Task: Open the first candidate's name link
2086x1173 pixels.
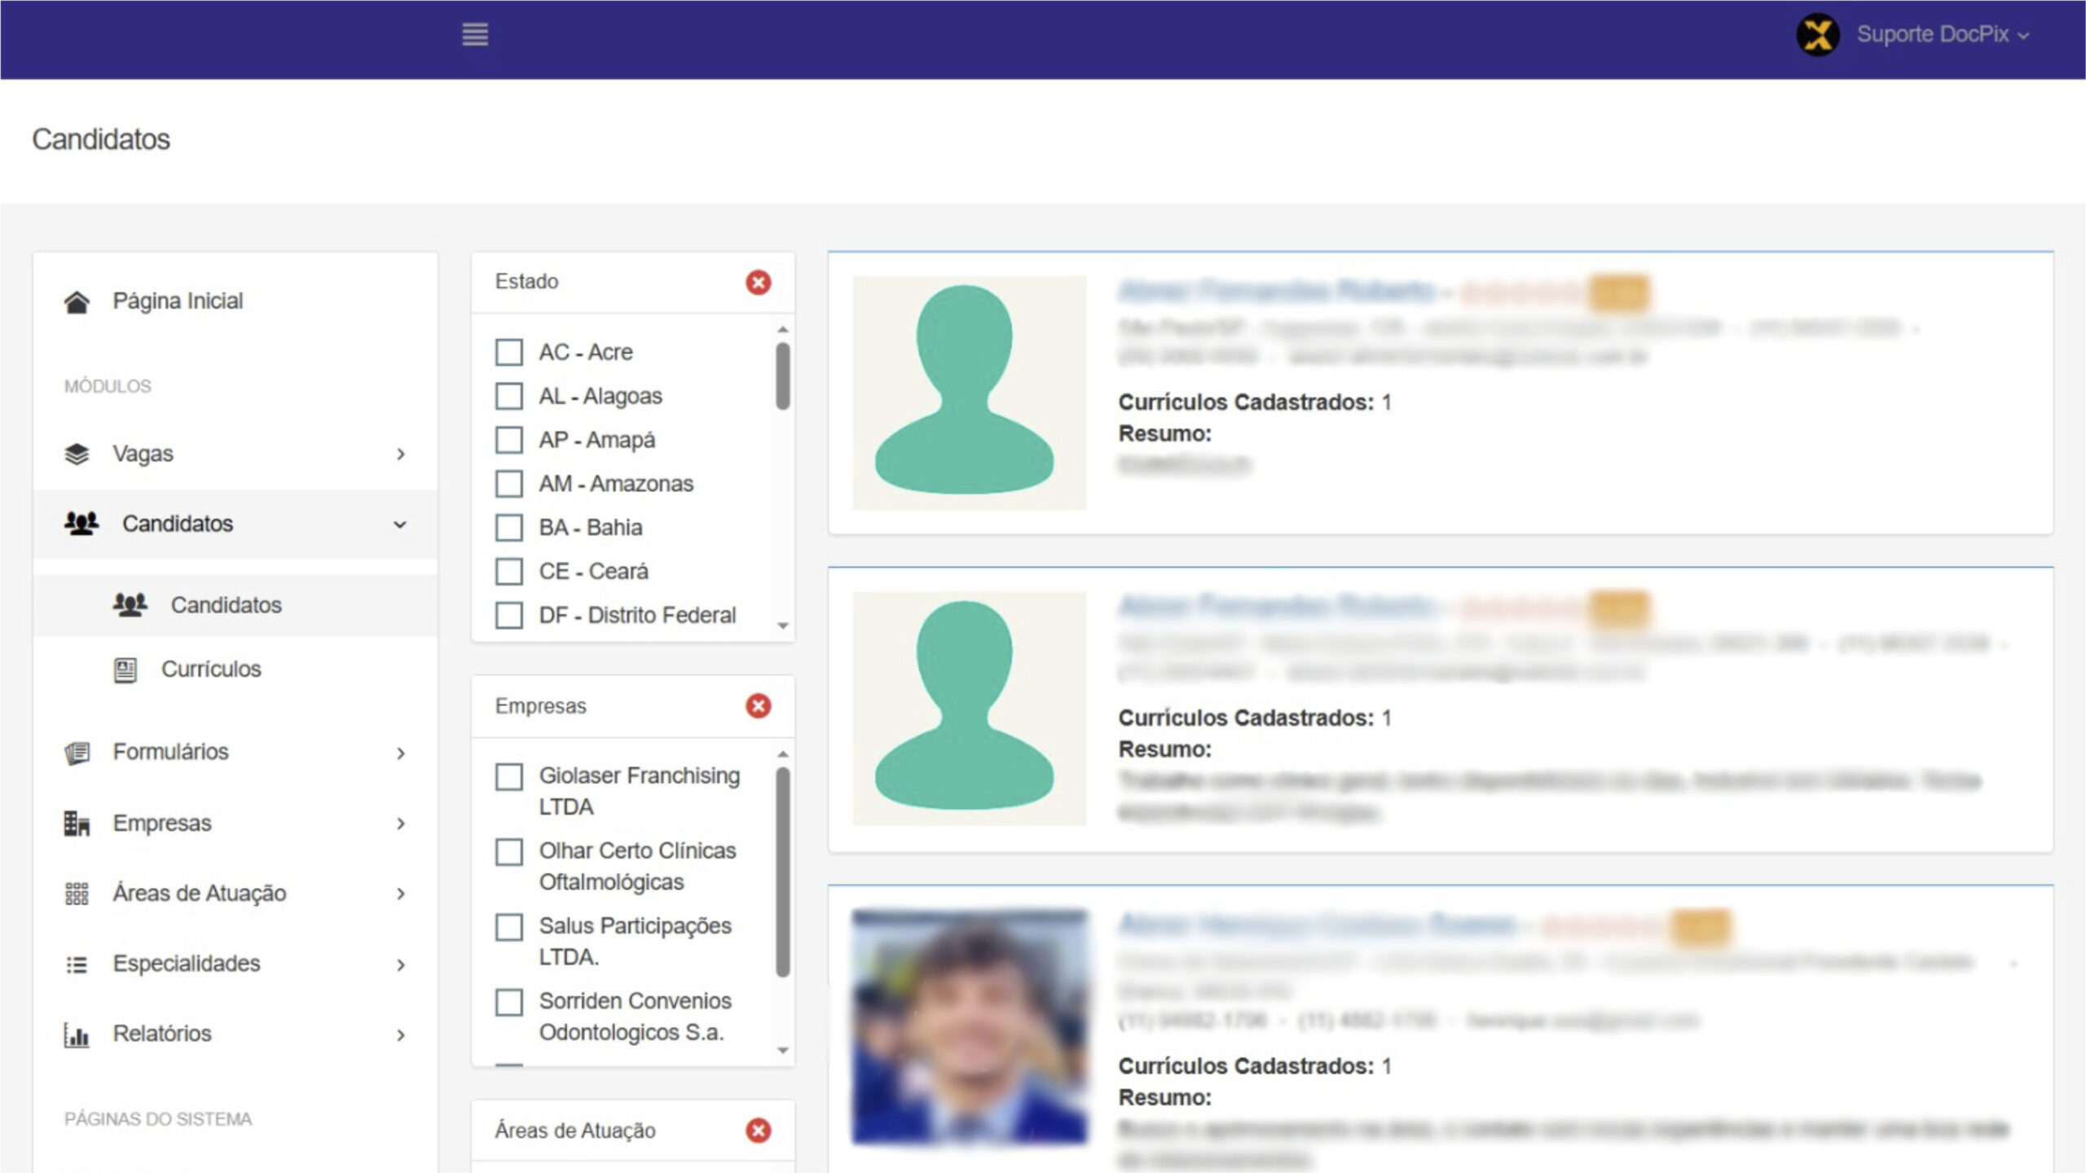Action: pos(1275,292)
